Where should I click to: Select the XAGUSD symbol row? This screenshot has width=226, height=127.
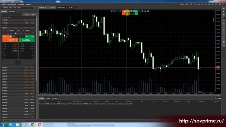18,23
